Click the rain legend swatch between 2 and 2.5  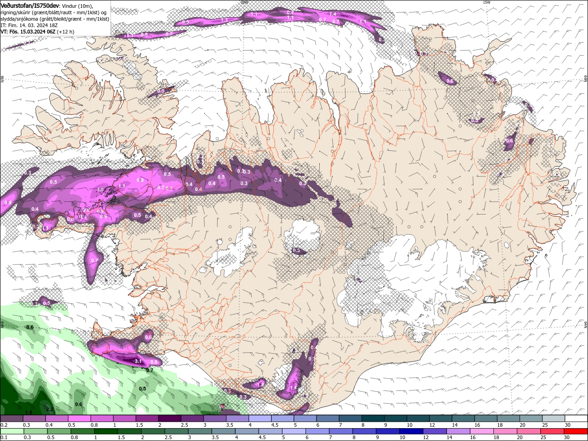(x=154, y=431)
